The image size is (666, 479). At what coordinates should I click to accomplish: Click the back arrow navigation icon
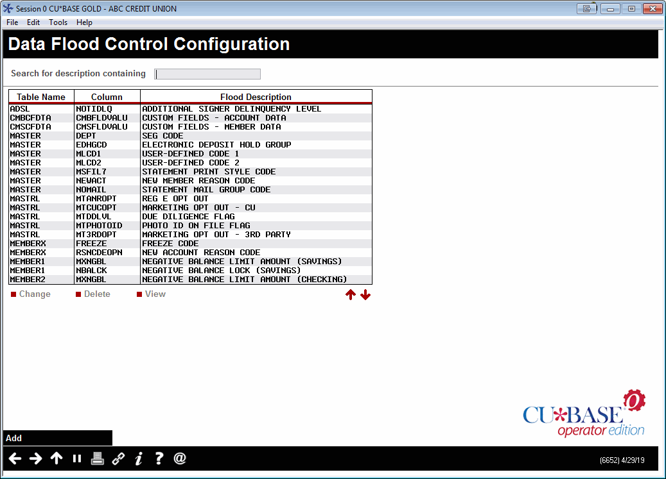(x=15, y=458)
